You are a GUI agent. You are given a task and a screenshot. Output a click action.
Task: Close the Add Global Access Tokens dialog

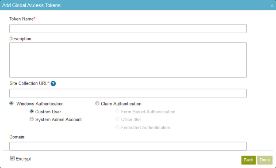[x=272, y=6]
